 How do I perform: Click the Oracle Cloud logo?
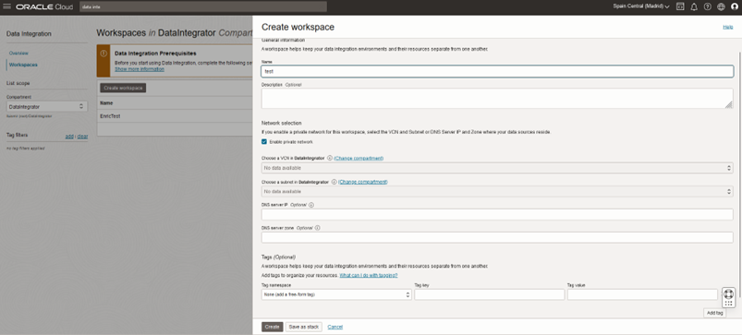tap(44, 7)
